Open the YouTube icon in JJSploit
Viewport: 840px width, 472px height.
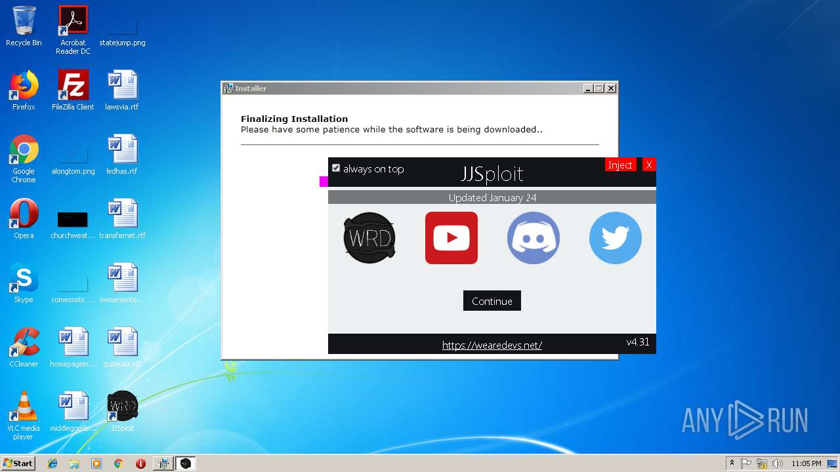coord(451,238)
